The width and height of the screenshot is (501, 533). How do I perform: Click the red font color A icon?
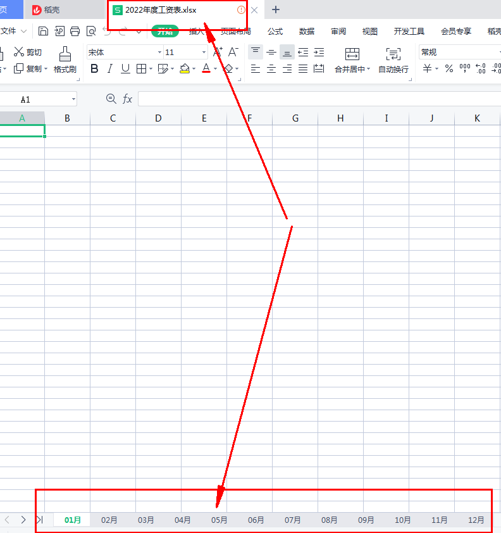tap(206, 68)
